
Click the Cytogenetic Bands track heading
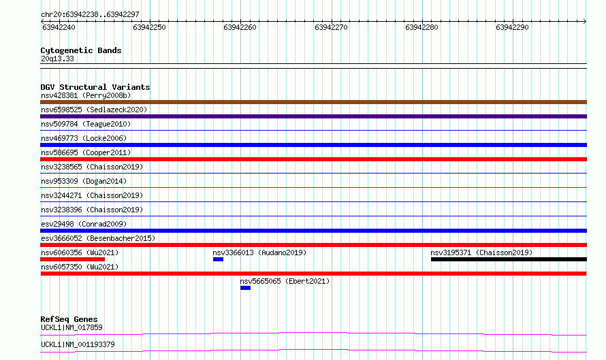81,50
